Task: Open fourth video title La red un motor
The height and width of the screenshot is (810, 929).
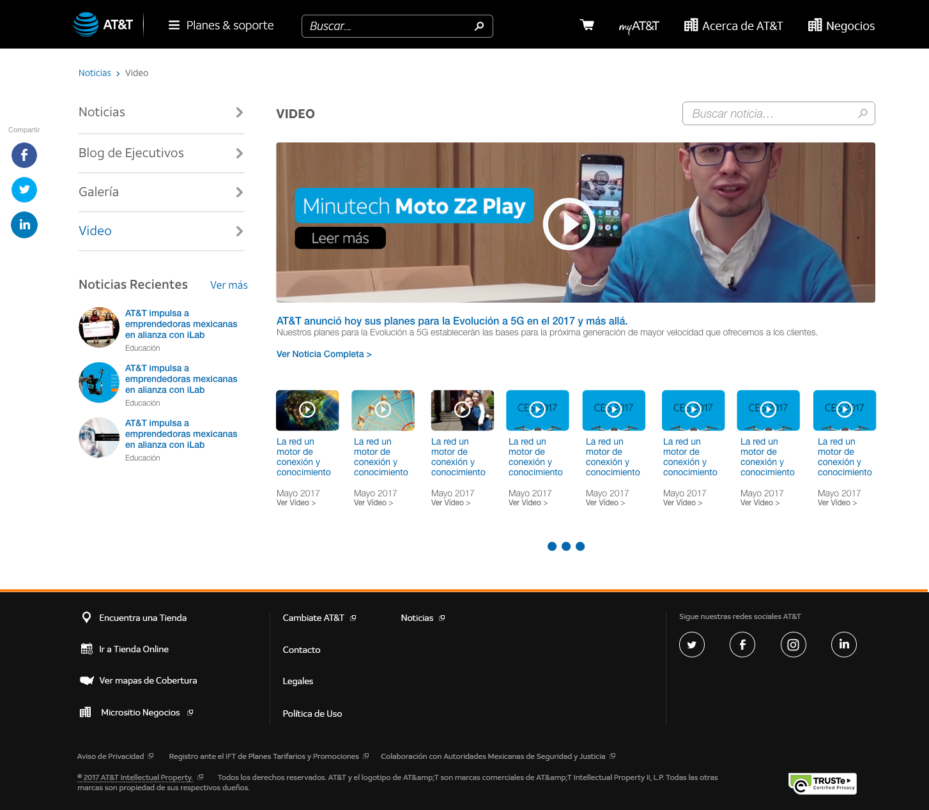Action: click(535, 457)
